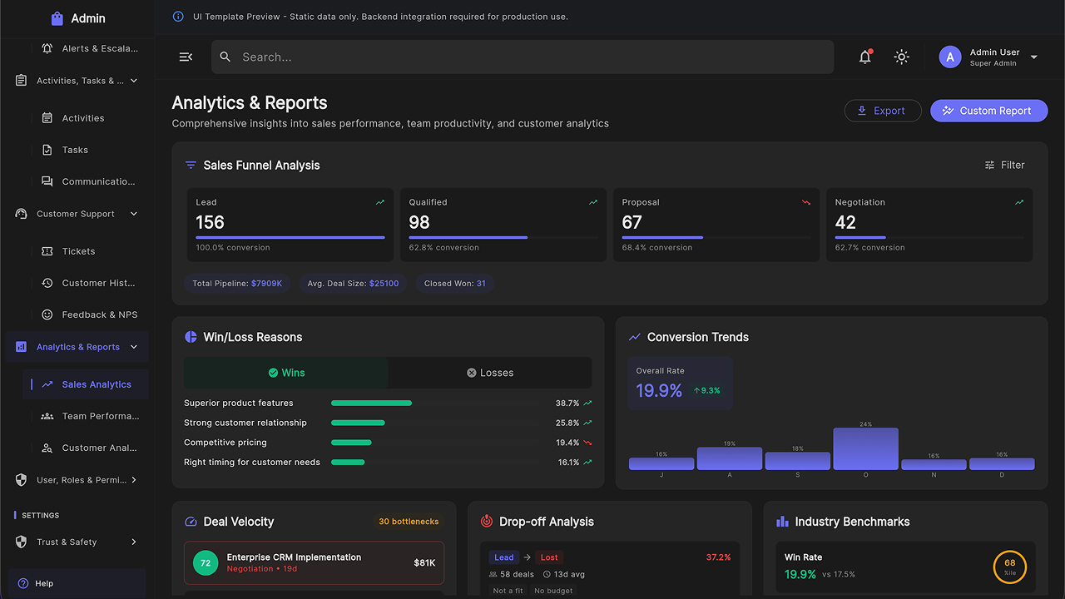Collapse the Customer Support section
Viewport: 1065px width, 599px height.
[x=134, y=214]
